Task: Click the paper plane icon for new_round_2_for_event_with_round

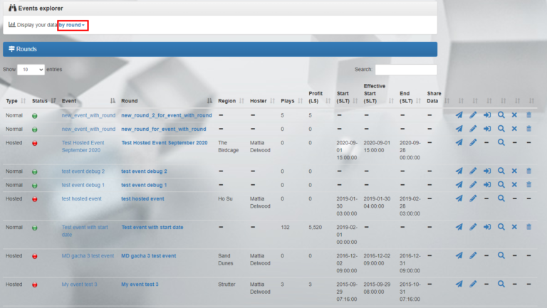Action: (459, 115)
